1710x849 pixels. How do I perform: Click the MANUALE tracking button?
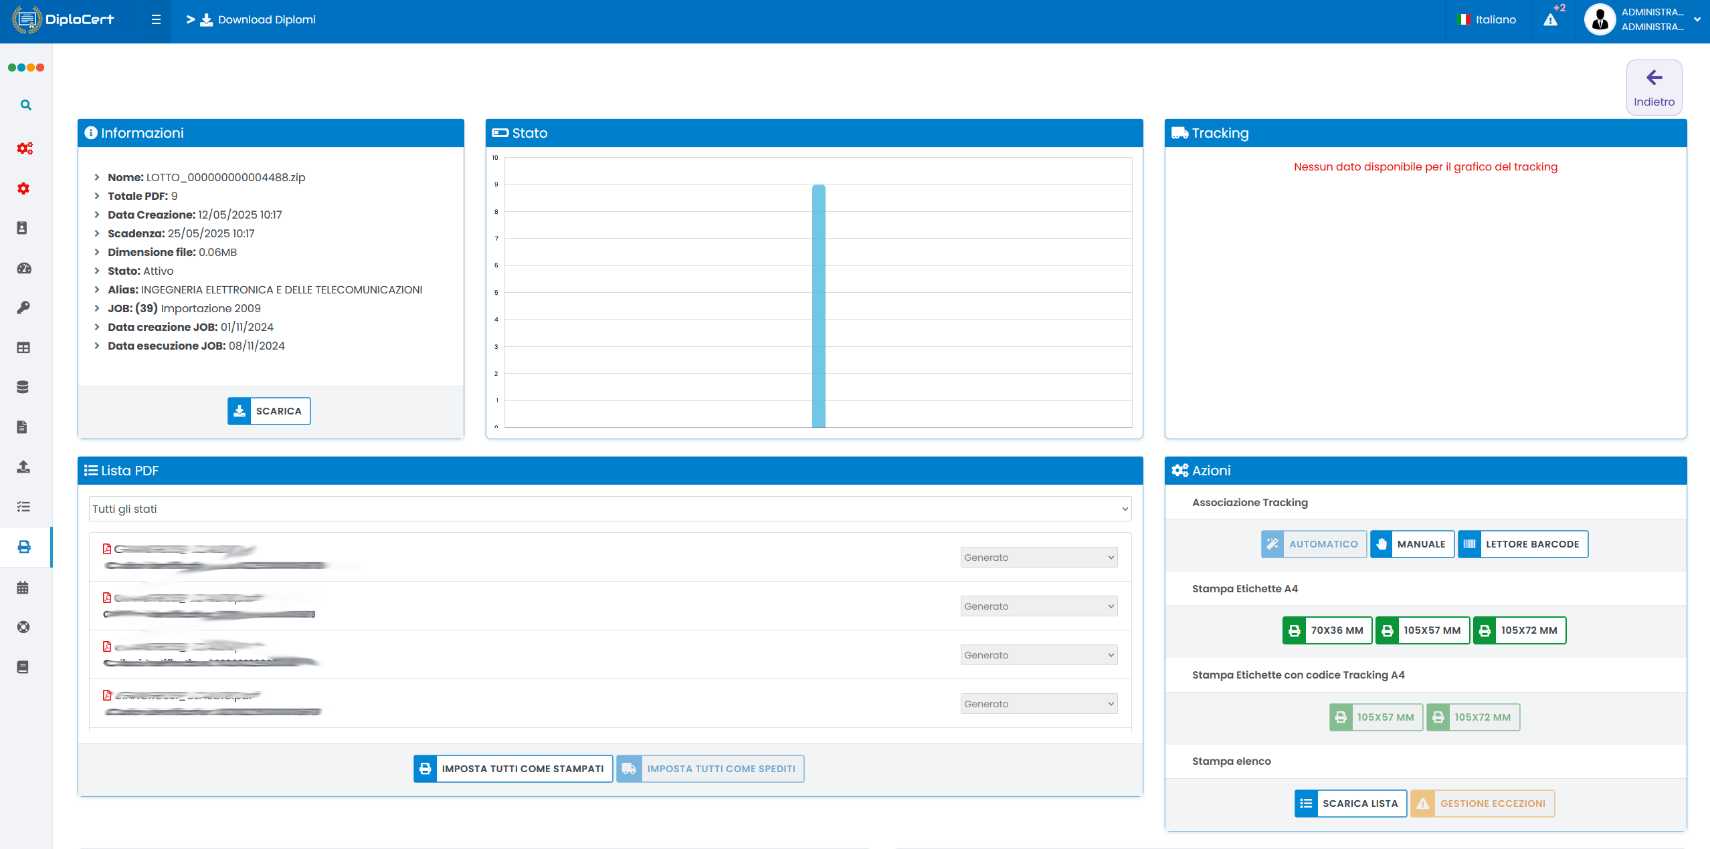(x=1412, y=544)
